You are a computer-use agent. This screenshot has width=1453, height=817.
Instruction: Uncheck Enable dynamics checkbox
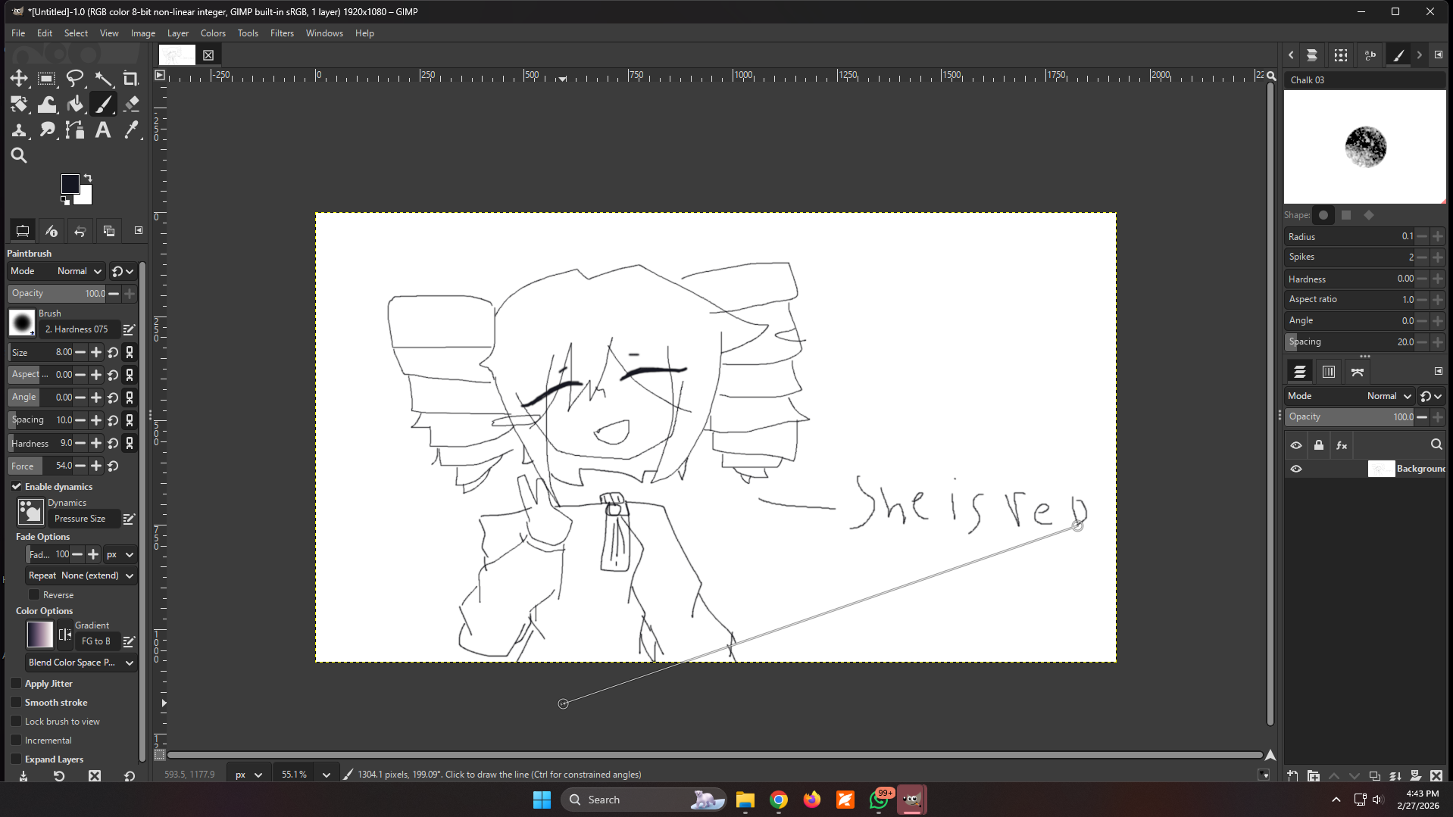(17, 486)
